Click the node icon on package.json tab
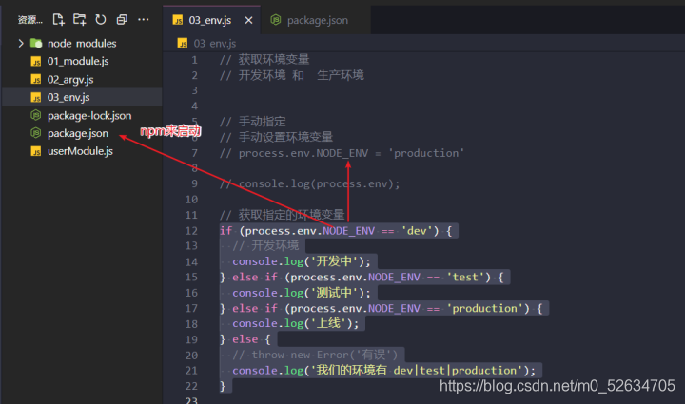The width and height of the screenshot is (685, 404). (x=276, y=20)
